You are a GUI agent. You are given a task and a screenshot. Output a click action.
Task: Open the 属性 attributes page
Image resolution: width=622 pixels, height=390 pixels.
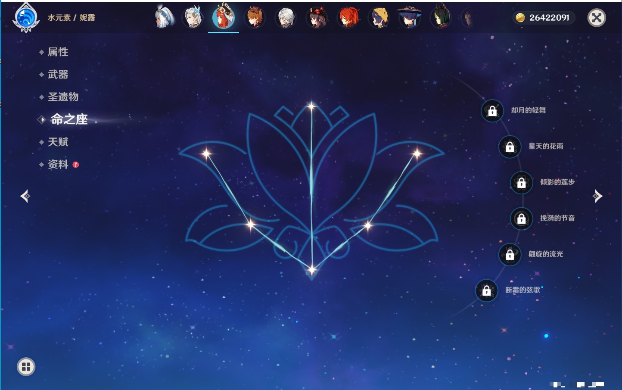[58, 52]
